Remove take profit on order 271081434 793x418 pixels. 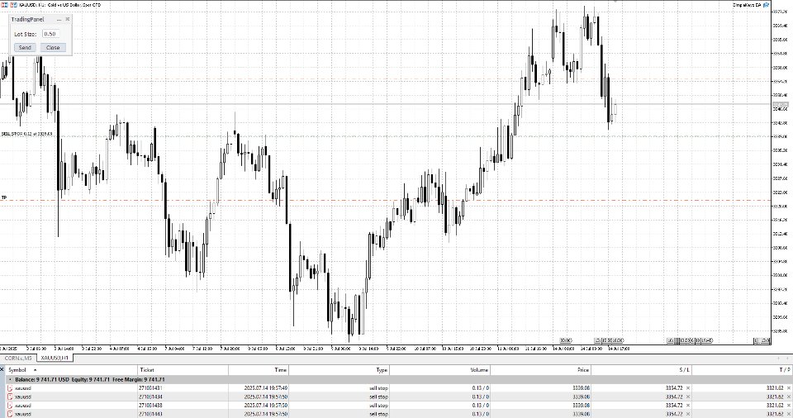[788, 397]
